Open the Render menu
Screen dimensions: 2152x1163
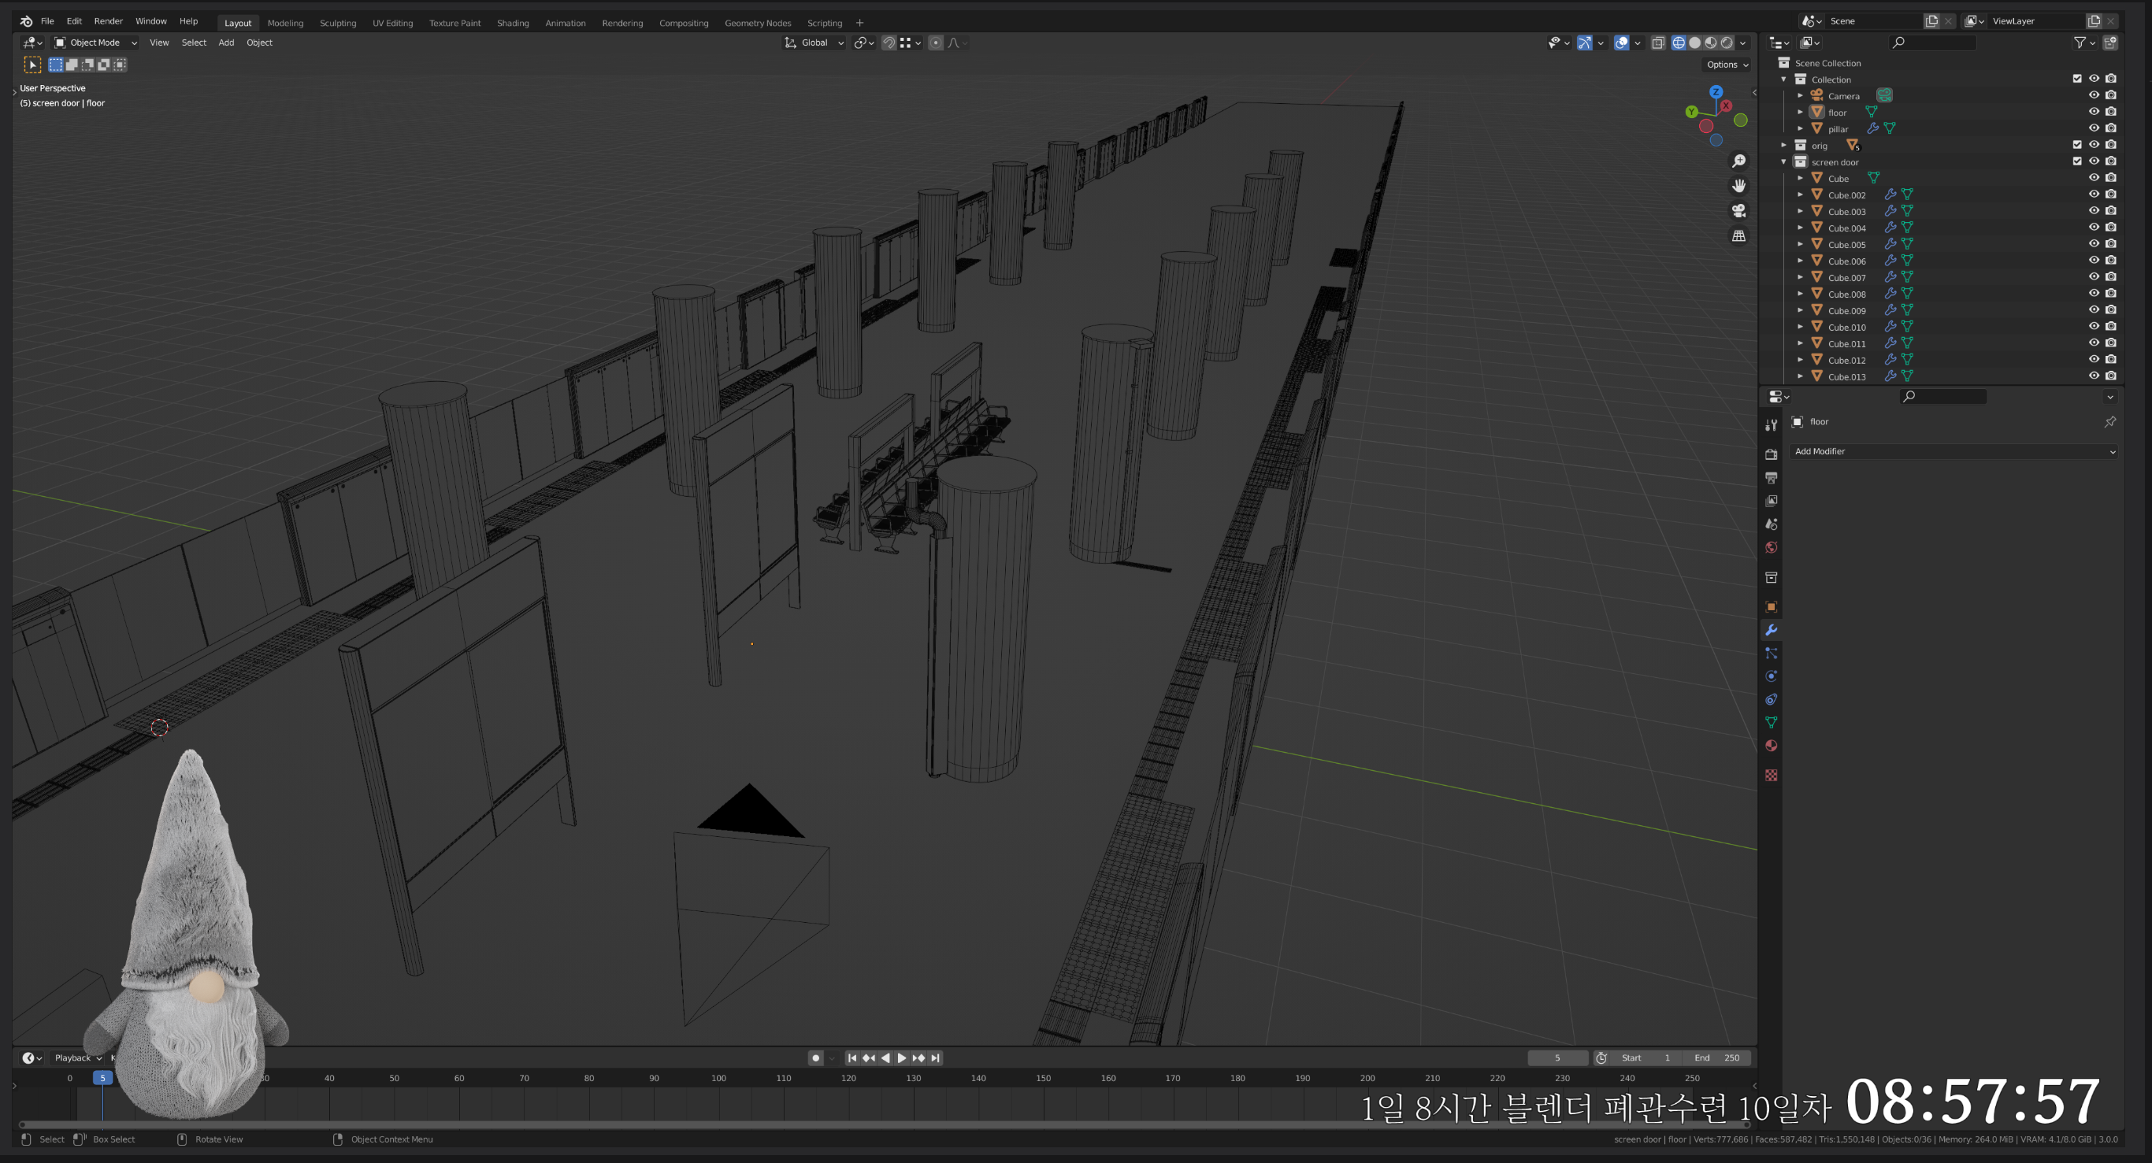(108, 21)
